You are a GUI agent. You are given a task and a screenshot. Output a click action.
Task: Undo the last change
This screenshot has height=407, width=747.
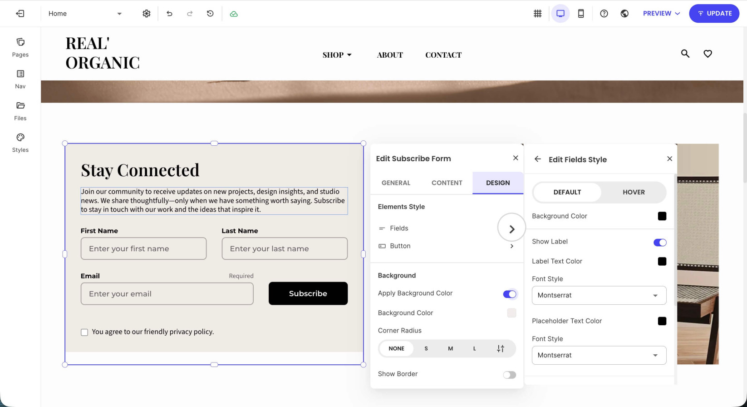coord(169,14)
